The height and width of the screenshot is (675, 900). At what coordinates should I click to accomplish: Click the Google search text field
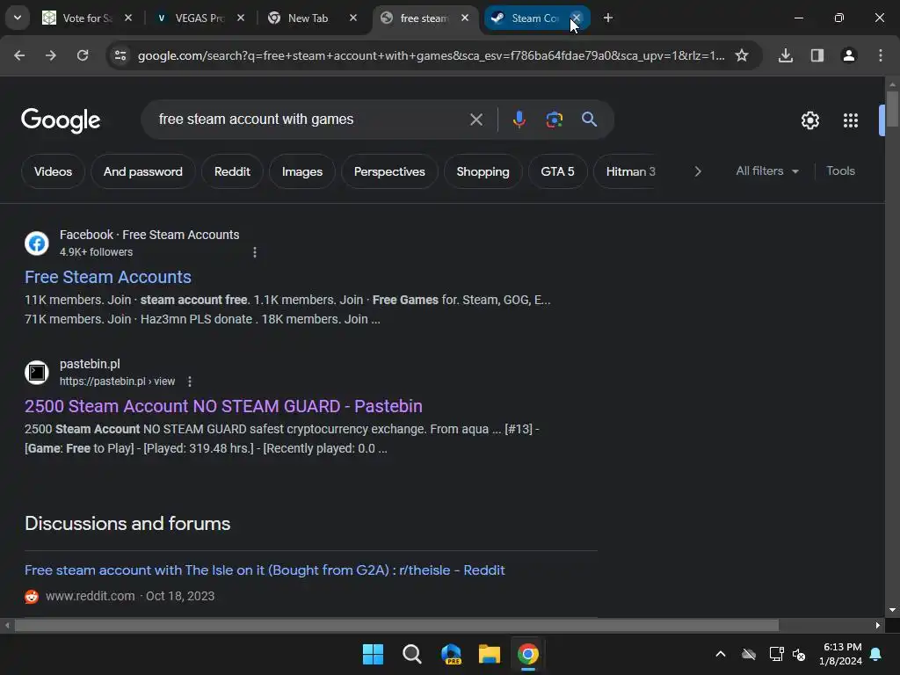(307, 120)
